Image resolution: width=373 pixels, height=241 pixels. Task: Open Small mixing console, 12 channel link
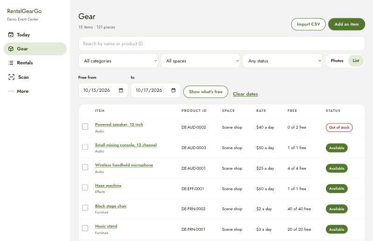click(x=126, y=145)
